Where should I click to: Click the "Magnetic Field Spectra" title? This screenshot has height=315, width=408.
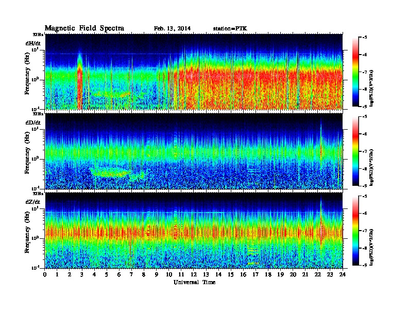pyautogui.click(x=84, y=28)
